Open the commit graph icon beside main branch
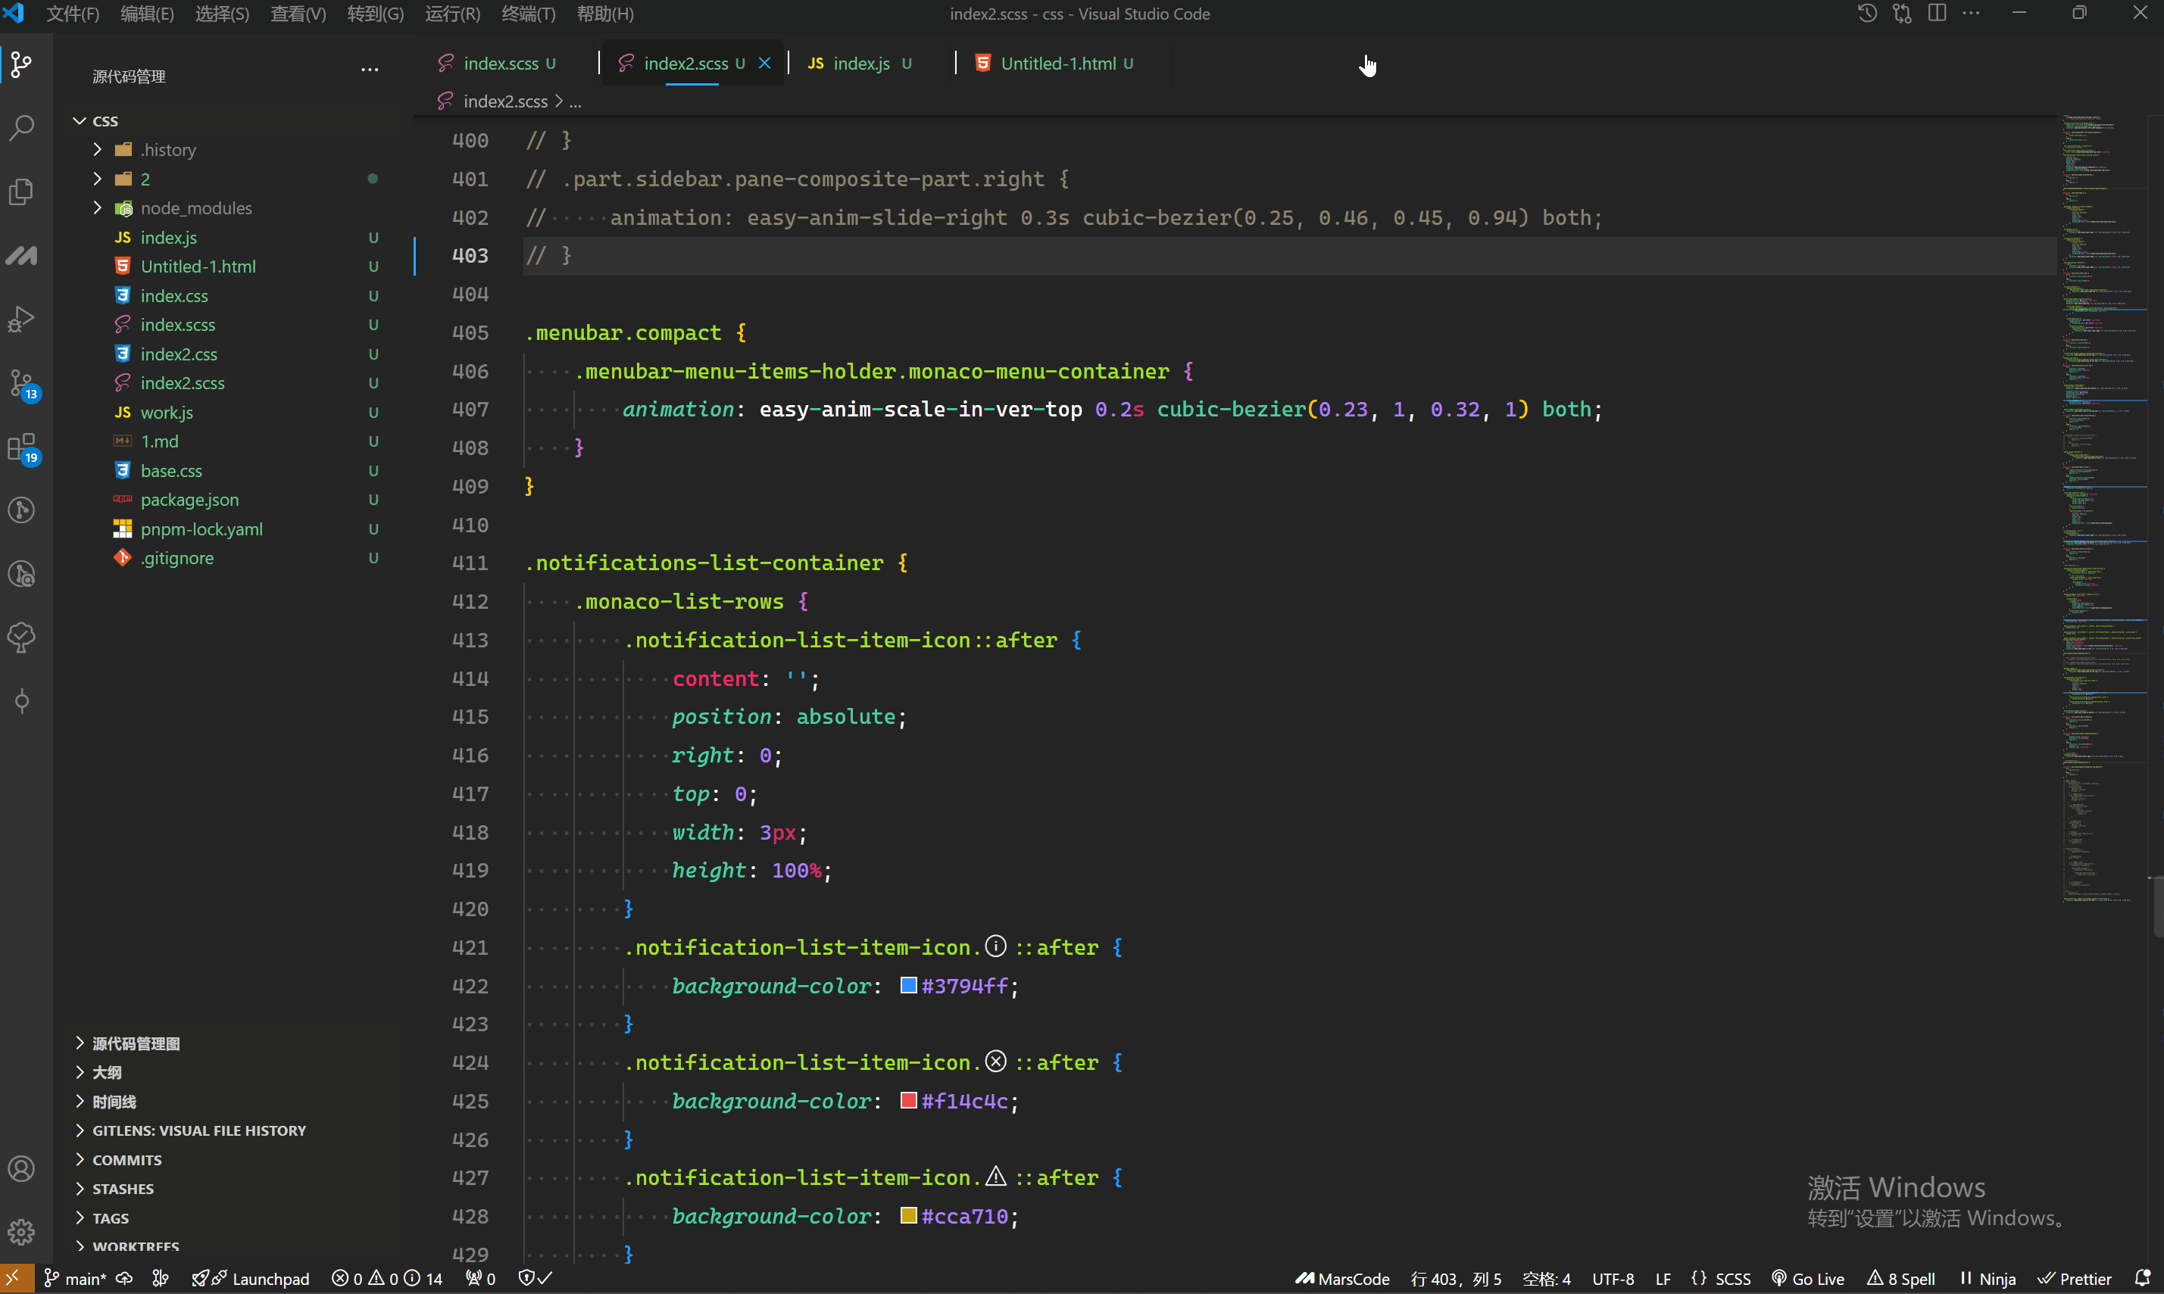This screenshot has height=1294, width=2164. click(x=161, y=1278)
